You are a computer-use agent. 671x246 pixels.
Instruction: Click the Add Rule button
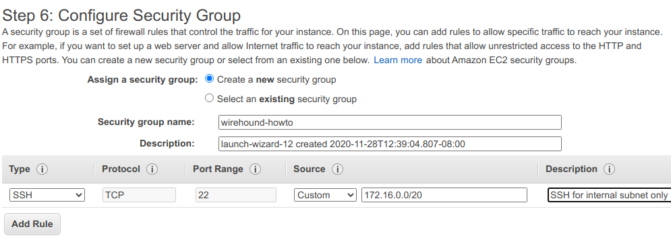click(32, 224)
